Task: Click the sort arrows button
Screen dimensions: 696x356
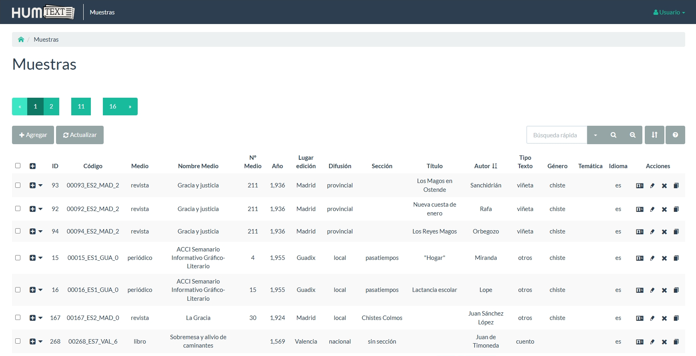Action: (654, 135)
